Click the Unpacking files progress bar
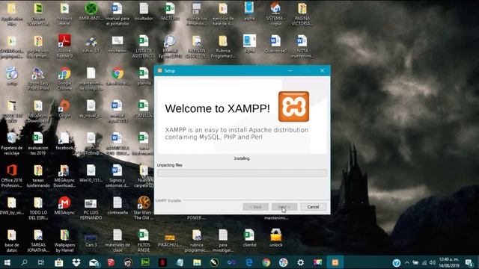This screenshot has height=269, width=479. click(x=242, y=173)
